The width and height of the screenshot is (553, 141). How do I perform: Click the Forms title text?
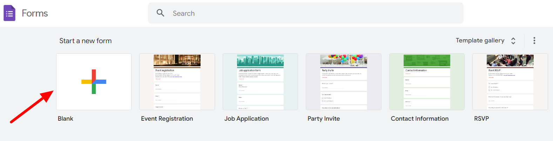[35, 13]
